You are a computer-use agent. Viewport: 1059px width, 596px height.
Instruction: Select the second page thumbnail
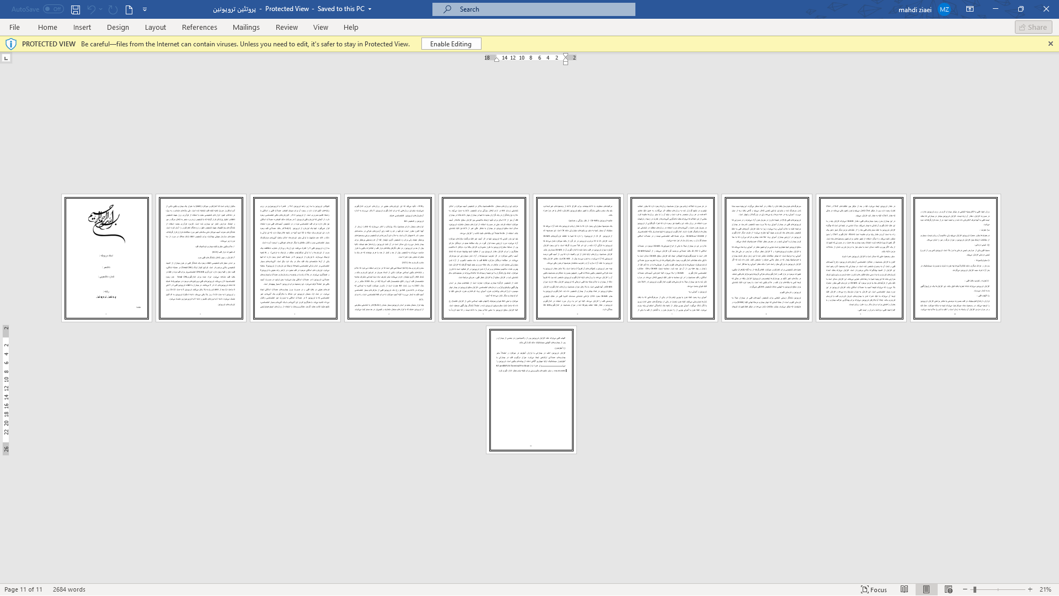(x=201, y=258)
